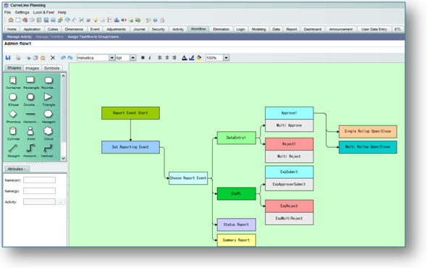Click the light bulb icon in the toolbar
This screenshot has width=427, height=268.
tap(96, 20)
